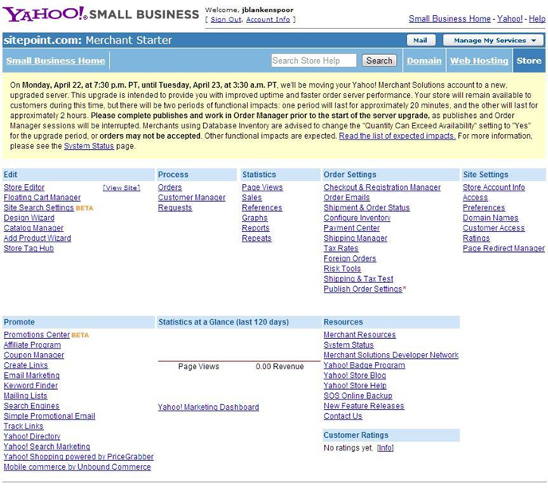Open Domain Names settings
This screenshot has width=548, height=488.
491,218
